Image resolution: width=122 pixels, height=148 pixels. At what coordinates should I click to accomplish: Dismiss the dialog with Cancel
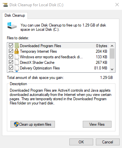coord(108,142)
